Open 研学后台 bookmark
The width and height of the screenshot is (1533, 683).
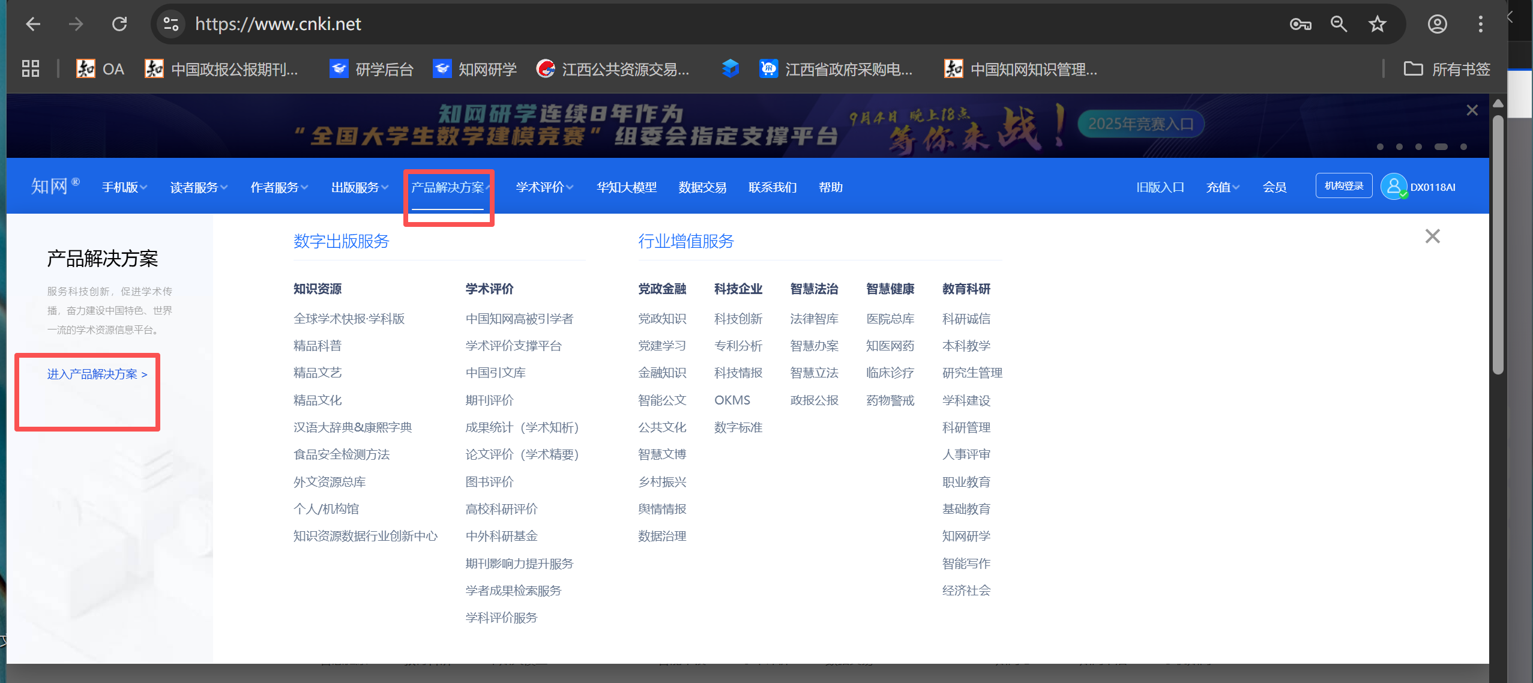pyautogui.click(x=372, y=69)
